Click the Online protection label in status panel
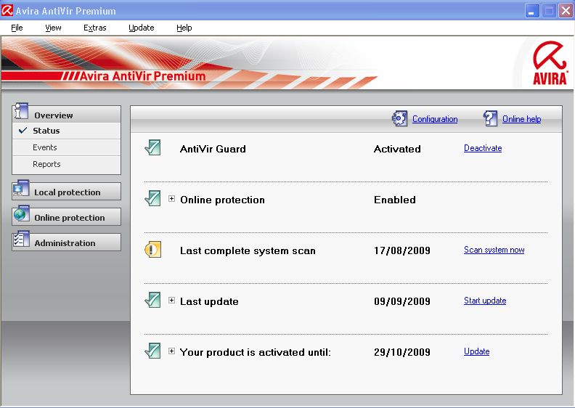575x408 pixels. [x=222, y=200]
